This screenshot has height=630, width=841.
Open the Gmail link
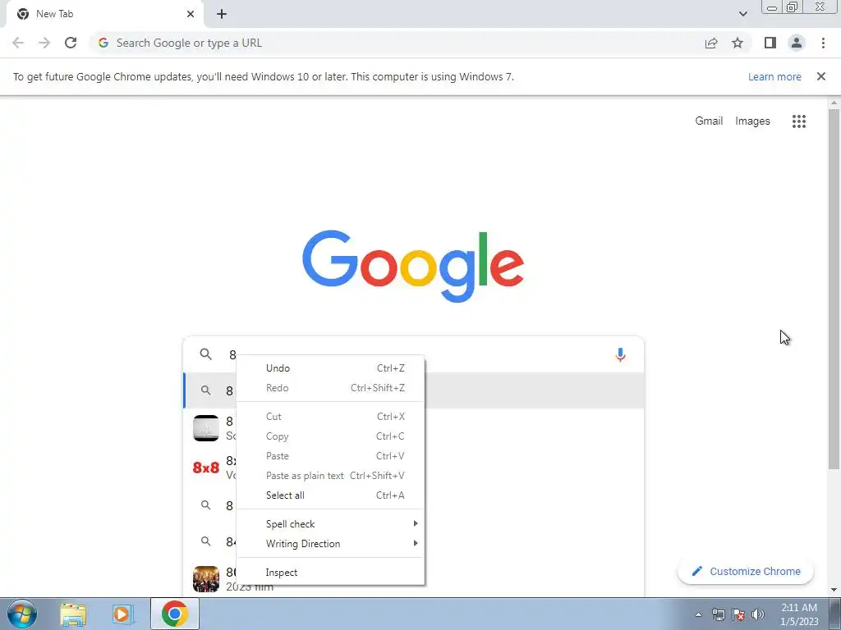(x=709, y=121)
